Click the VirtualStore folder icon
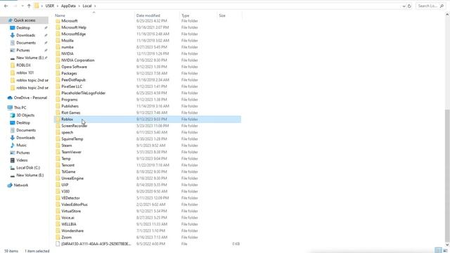 58,211
